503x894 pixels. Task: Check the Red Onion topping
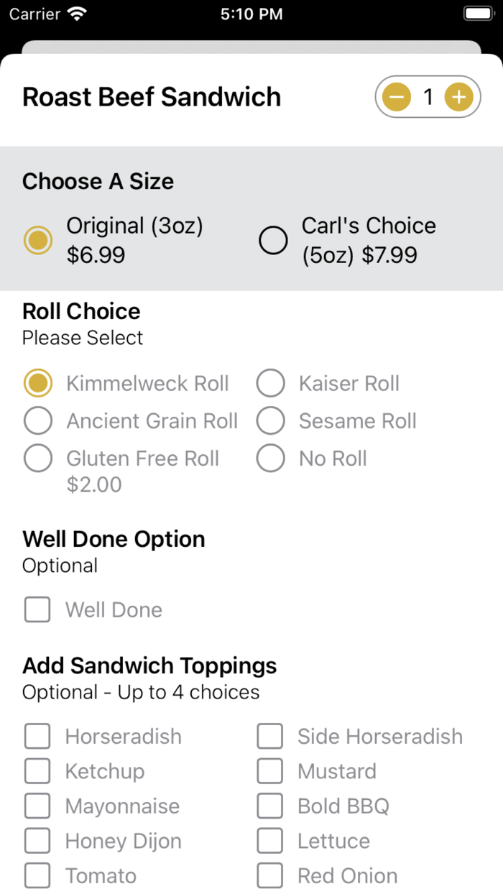click(270, 876)
